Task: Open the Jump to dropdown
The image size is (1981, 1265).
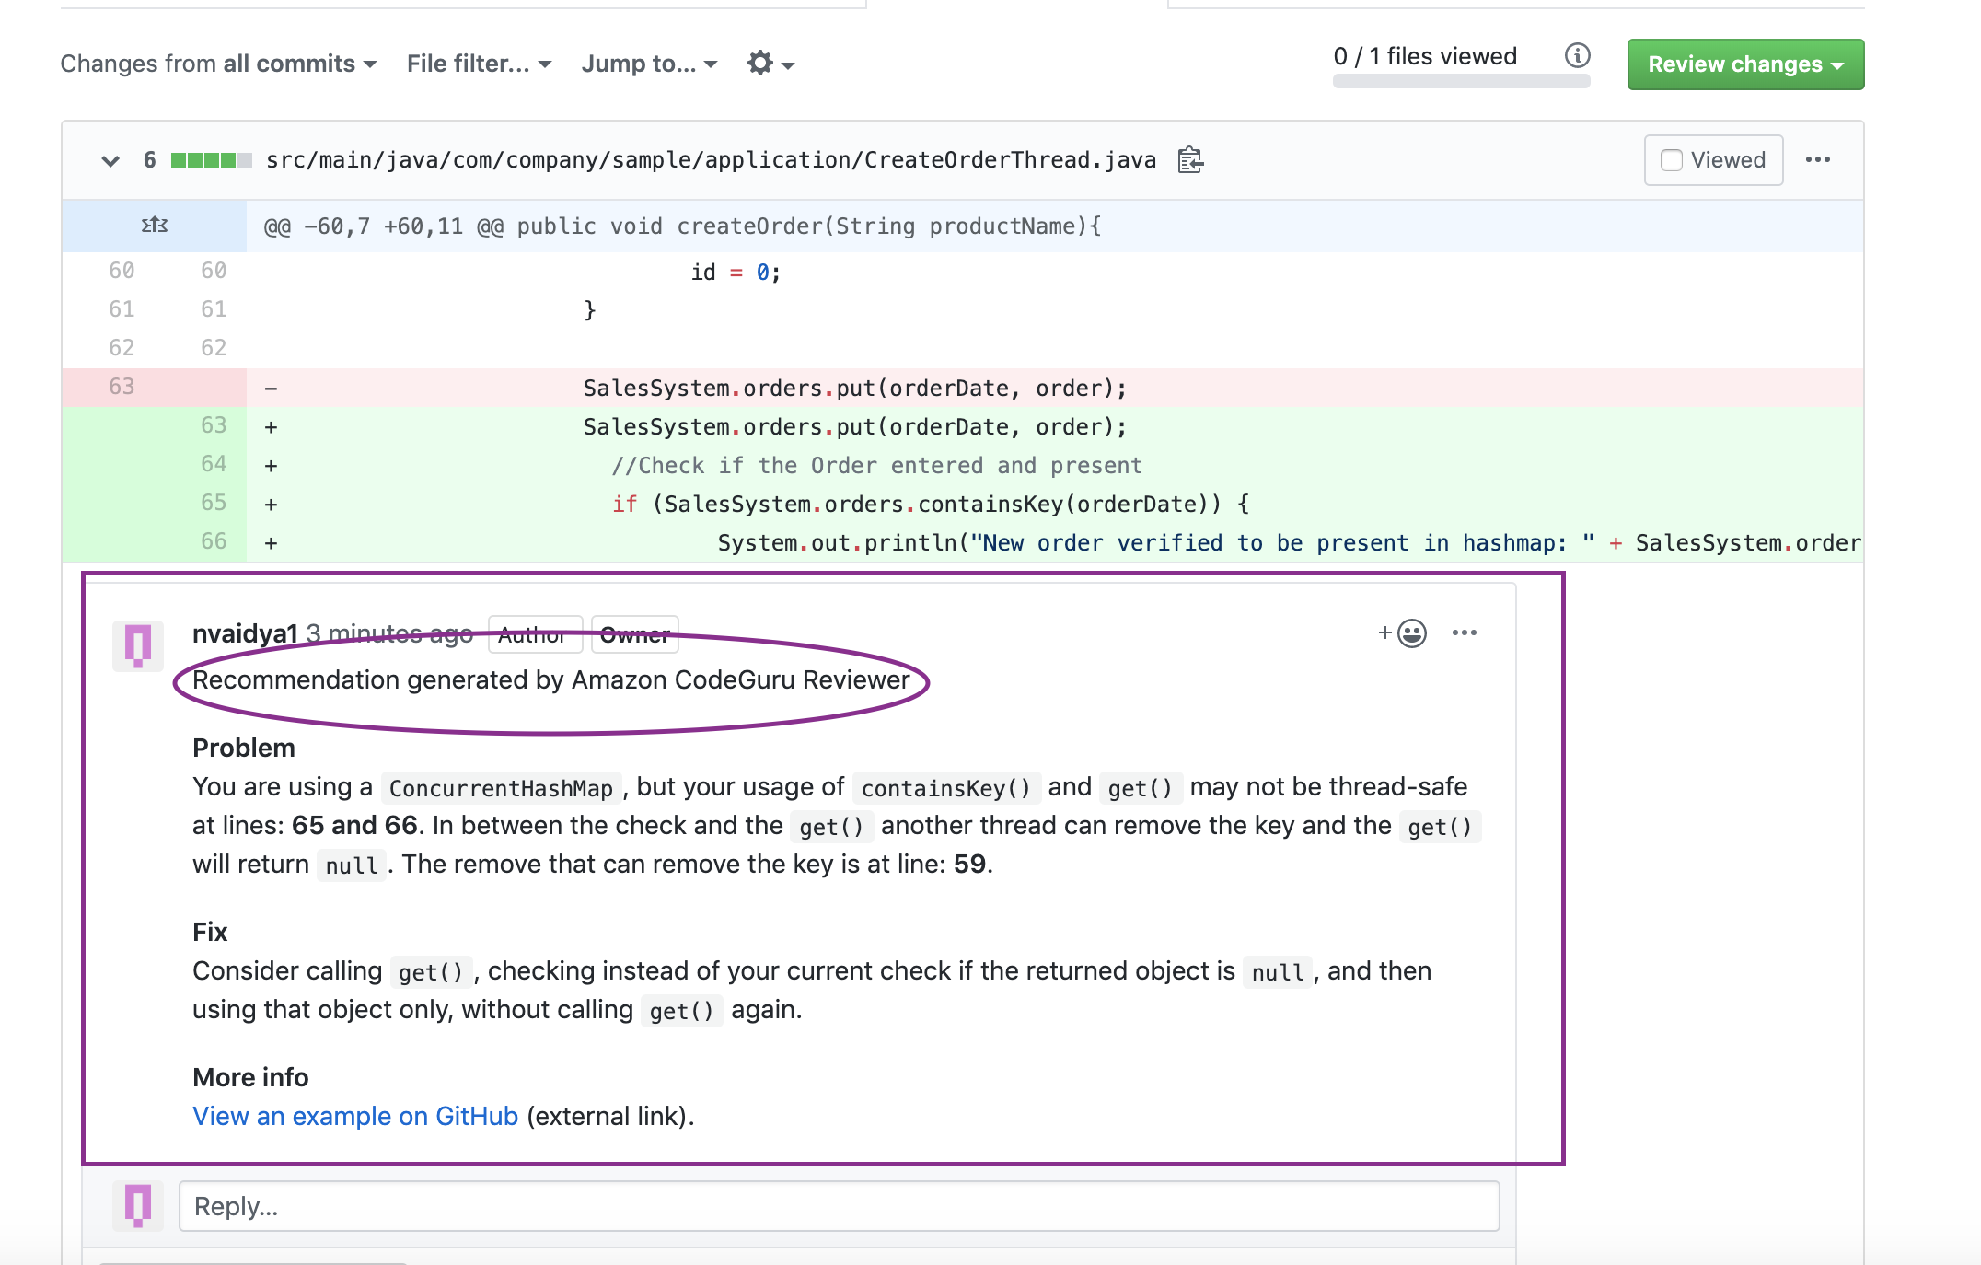Action: coord(649,64)
